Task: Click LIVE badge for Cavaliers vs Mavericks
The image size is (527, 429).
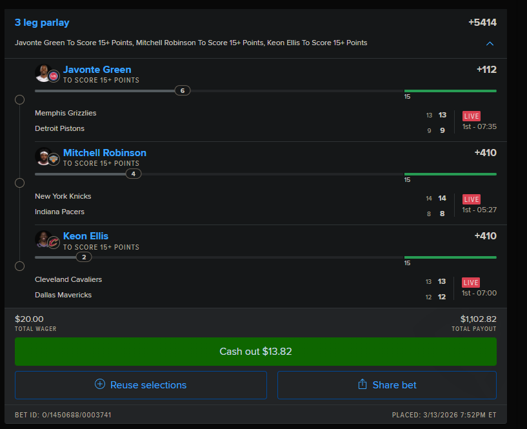Action: tap(471, 283)
